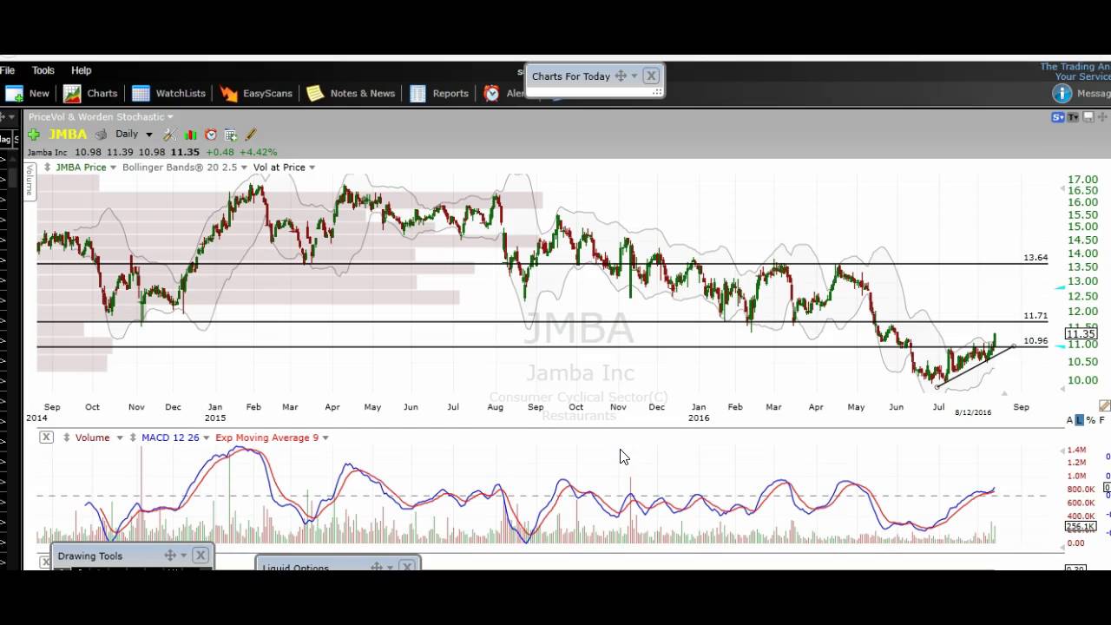The width and height of the screenshot is (1111, 625).
Task: Open the Charts toolbar icon
Action: 72,93
